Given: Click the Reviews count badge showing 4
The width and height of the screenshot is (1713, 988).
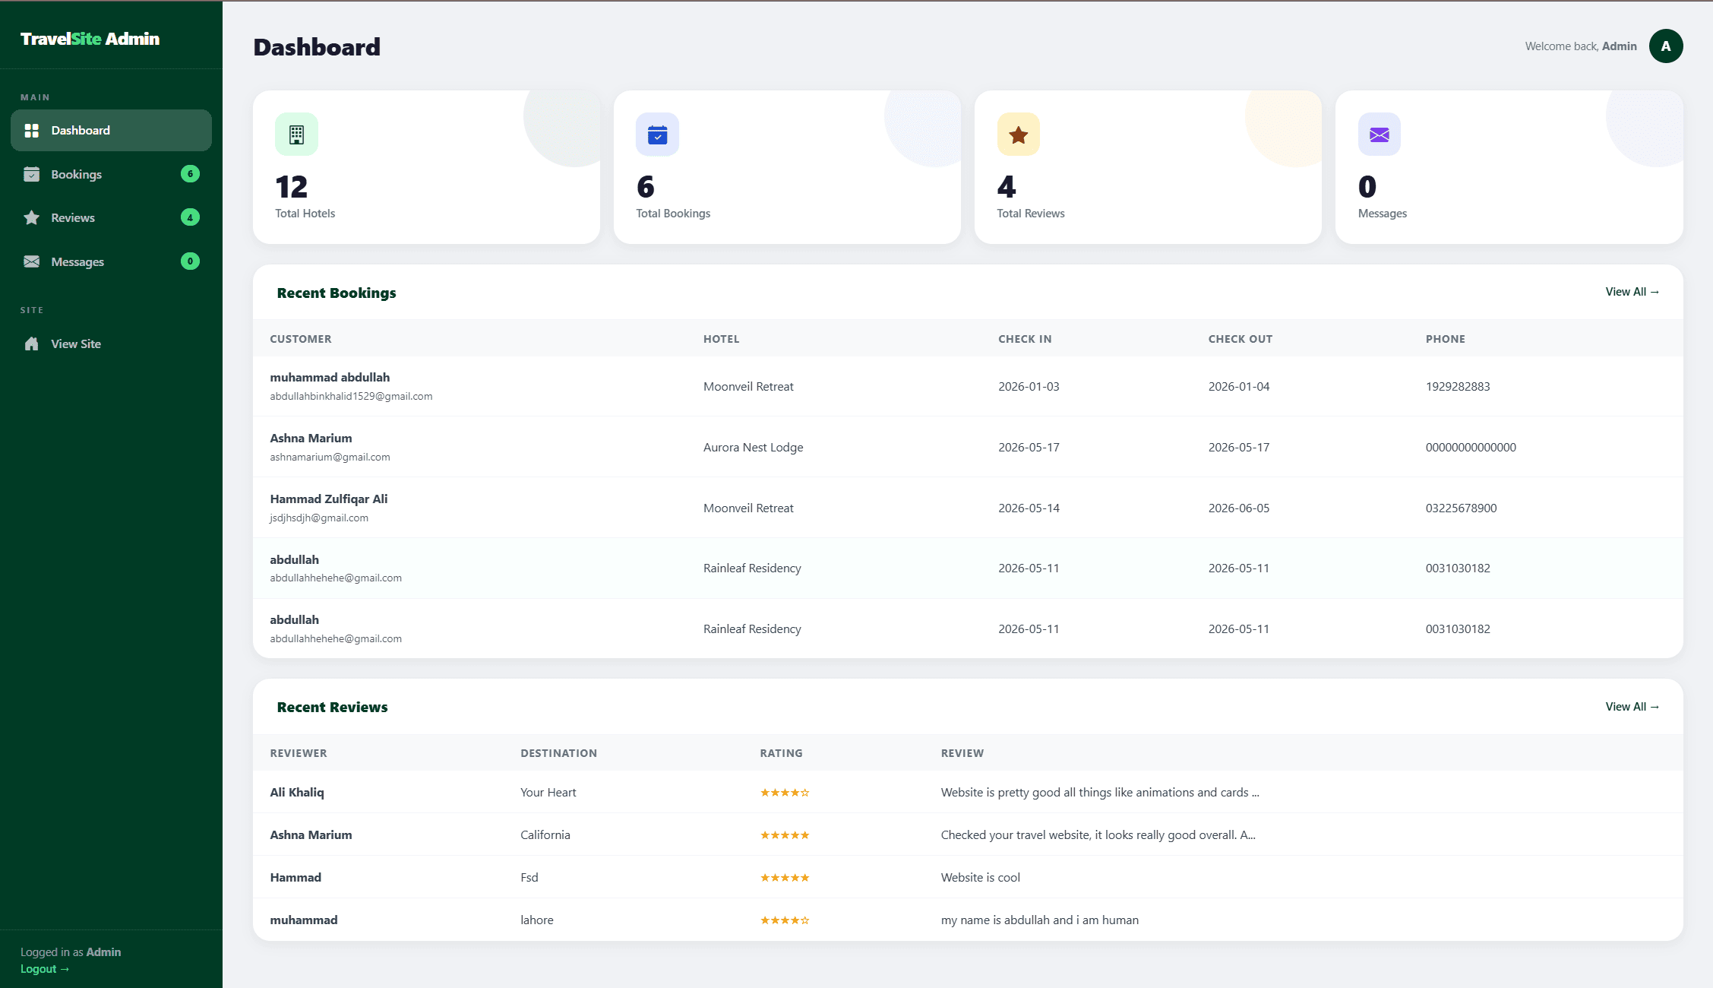Looking at the screenshot, I should 190,217.
